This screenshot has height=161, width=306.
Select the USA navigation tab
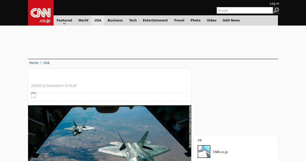tap(98, 20)
